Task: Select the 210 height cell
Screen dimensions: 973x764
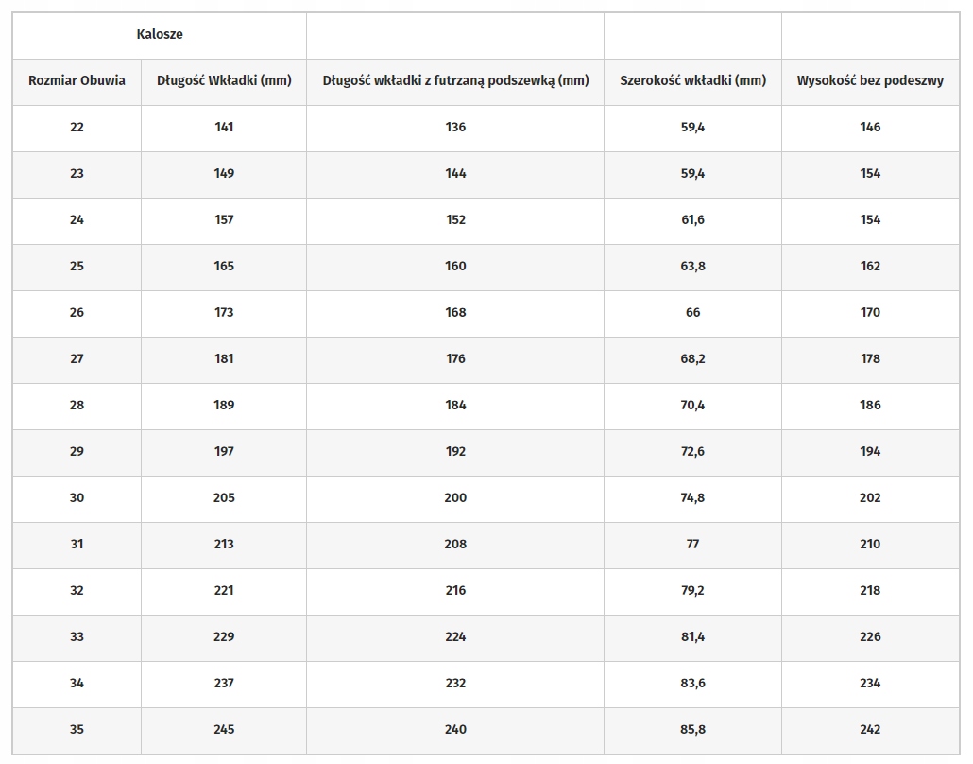Action: [870, 545]
